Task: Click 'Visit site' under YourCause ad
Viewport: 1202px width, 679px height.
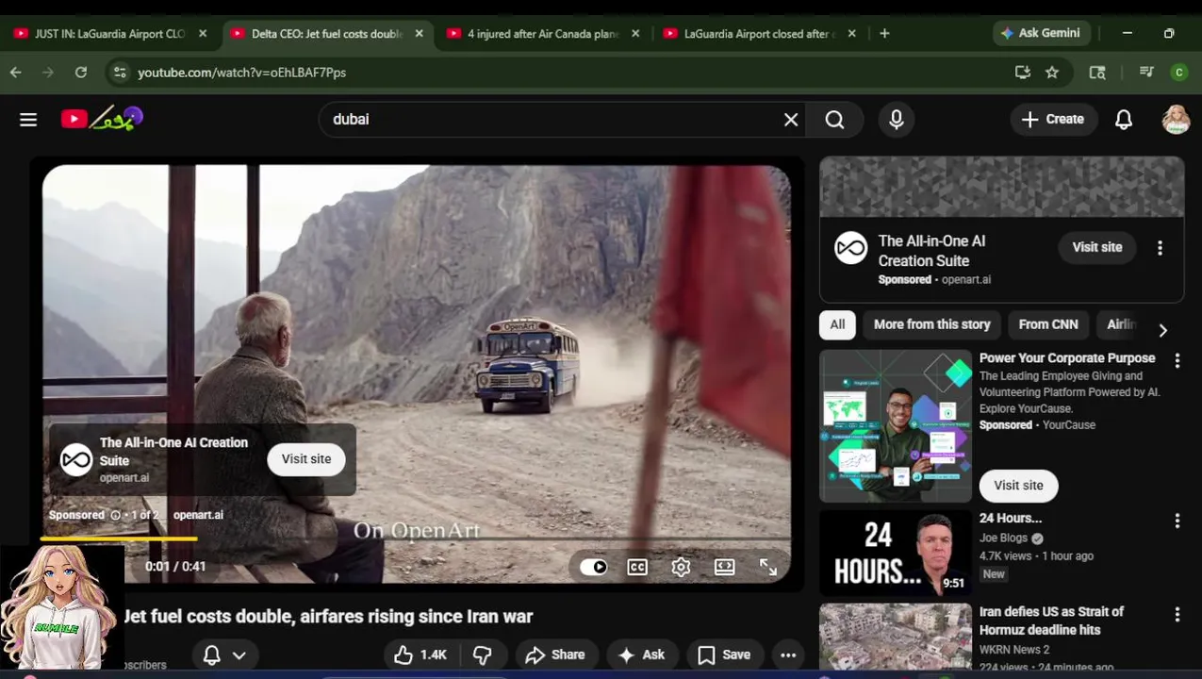Action: point(1018,486)
